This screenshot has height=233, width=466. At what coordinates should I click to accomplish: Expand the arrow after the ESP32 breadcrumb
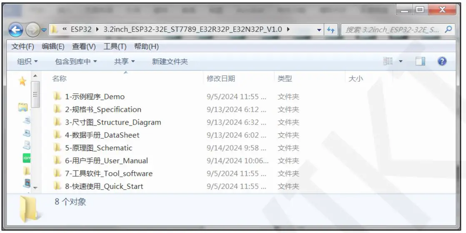[97, 30]
